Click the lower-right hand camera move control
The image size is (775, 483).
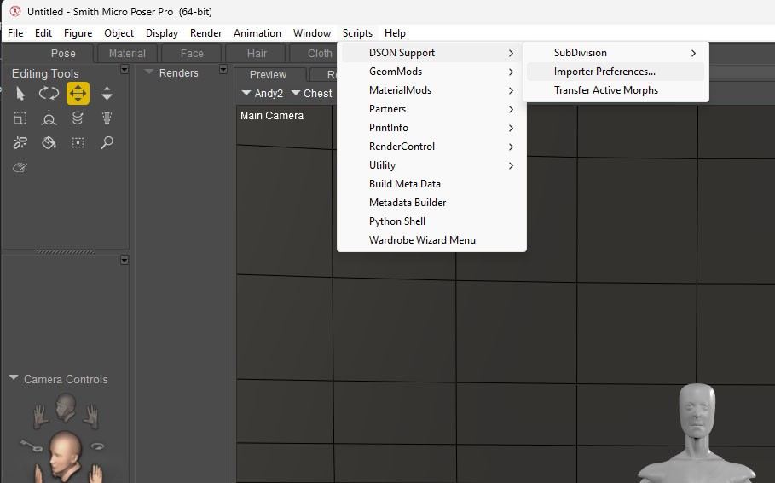tap(95, 474)
